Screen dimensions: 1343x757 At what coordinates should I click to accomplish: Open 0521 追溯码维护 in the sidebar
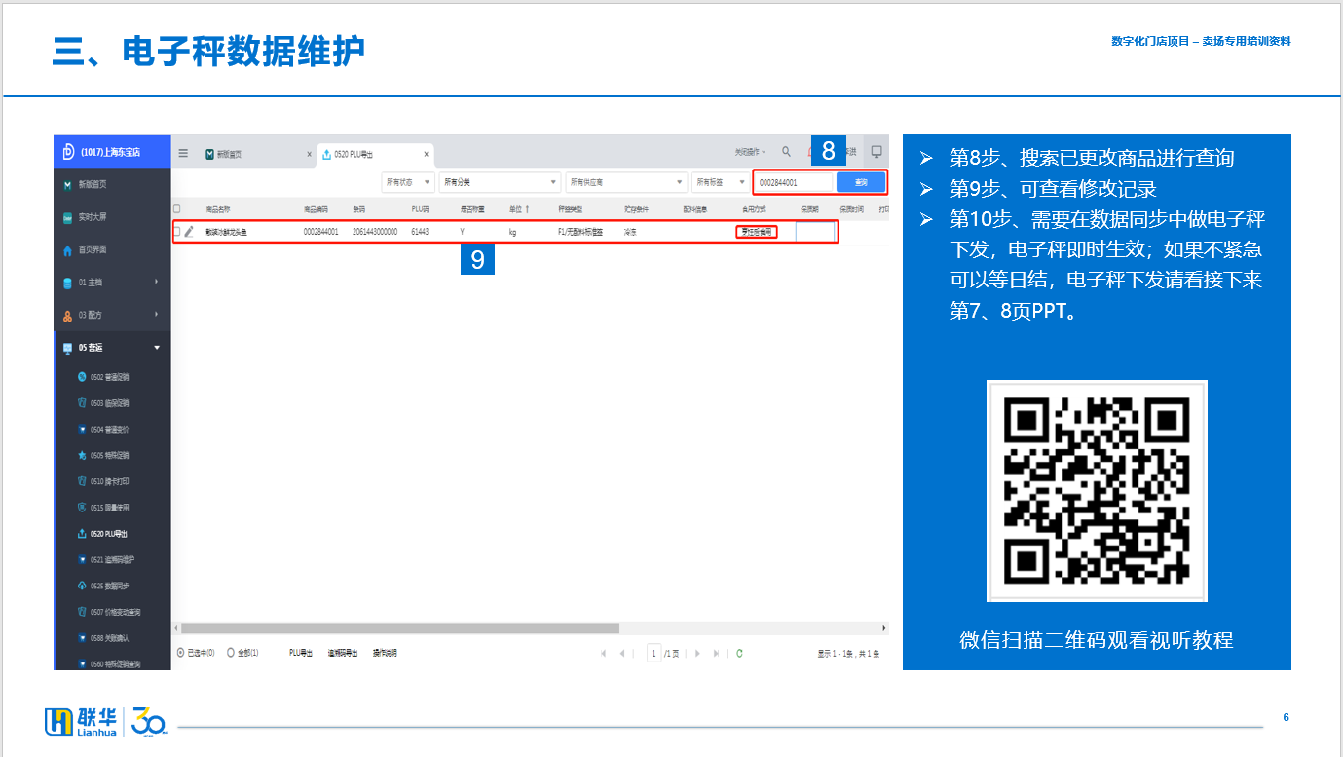click(x=112, y=560)
